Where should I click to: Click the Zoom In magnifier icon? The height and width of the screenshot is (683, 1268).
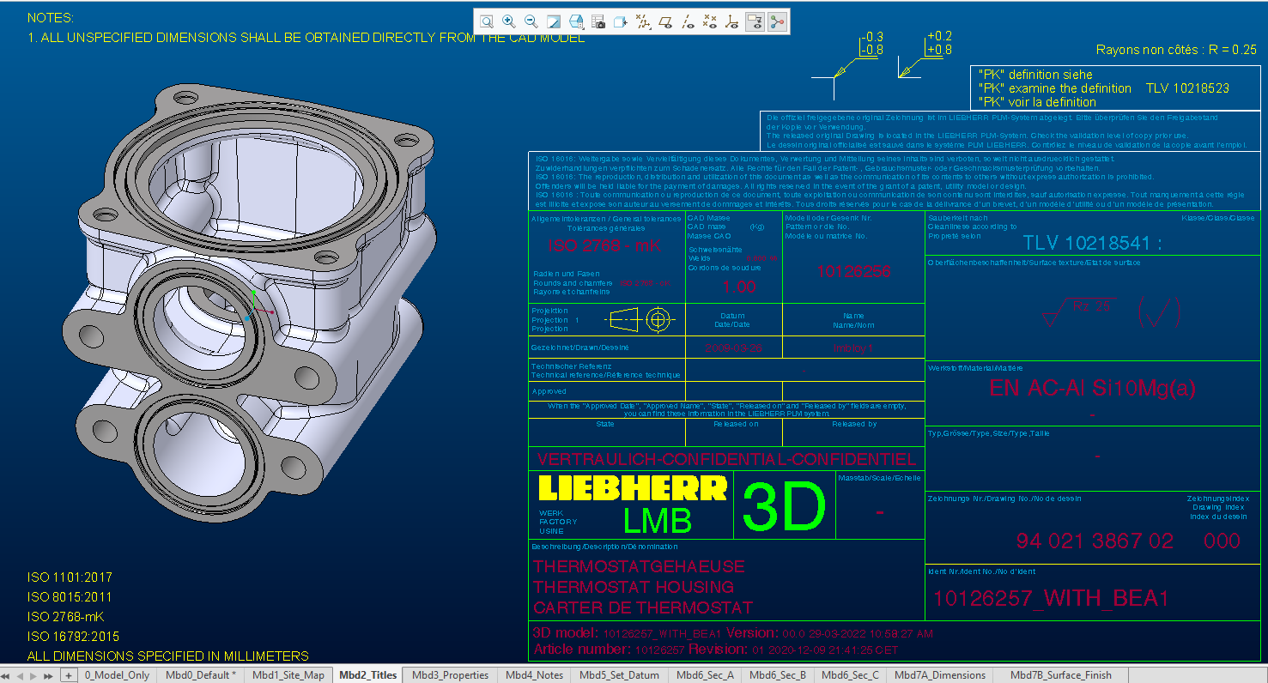(509, 21)
